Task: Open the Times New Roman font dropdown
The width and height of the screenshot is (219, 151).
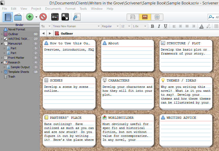Action: [76, 26]
